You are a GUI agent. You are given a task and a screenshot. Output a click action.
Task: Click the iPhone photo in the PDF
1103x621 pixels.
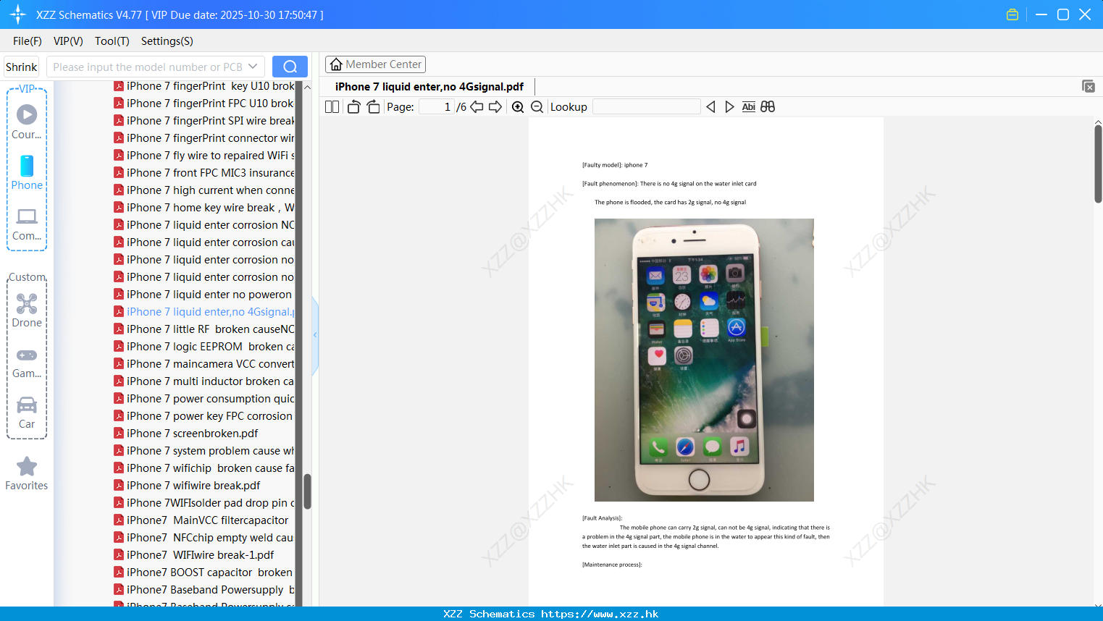point(704,360)
